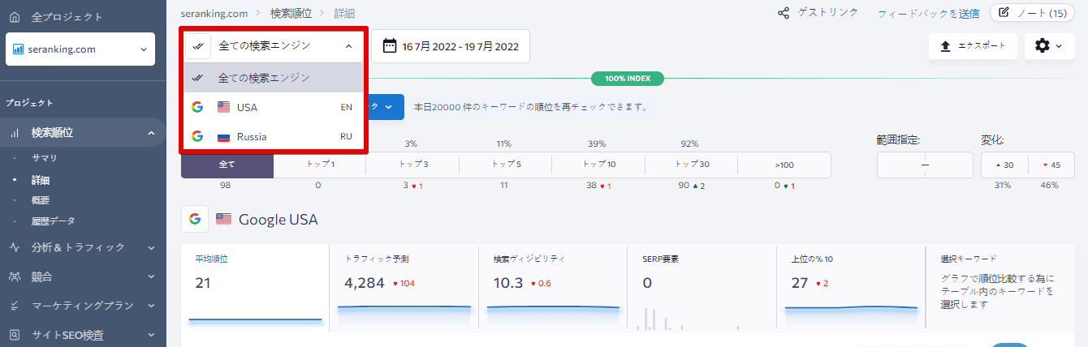Select the トップ1 filter tab
Screen dimensions: 1088x347
pos(320,165)
